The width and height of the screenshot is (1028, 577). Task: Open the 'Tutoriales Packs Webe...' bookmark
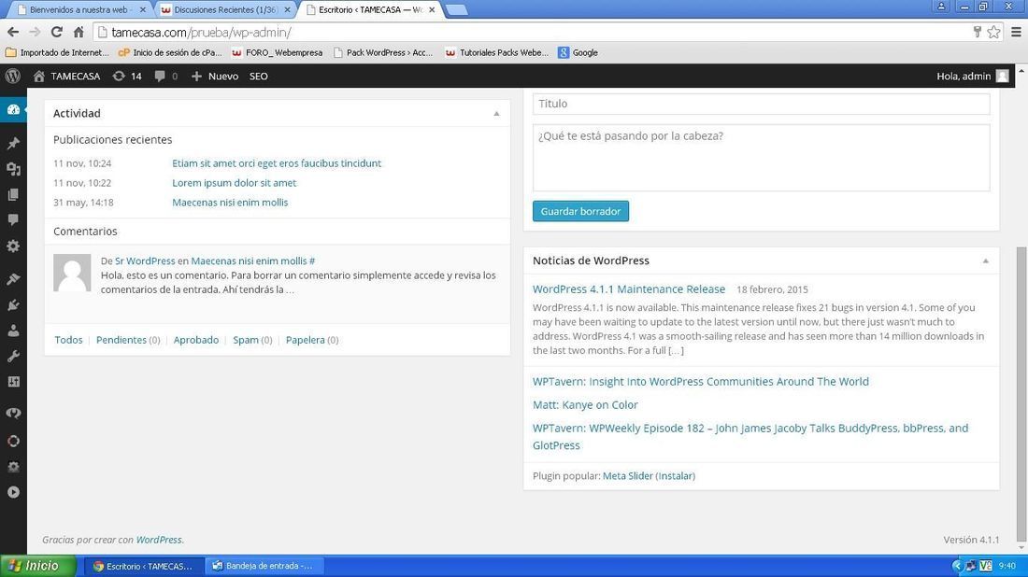tap(497, 52)
